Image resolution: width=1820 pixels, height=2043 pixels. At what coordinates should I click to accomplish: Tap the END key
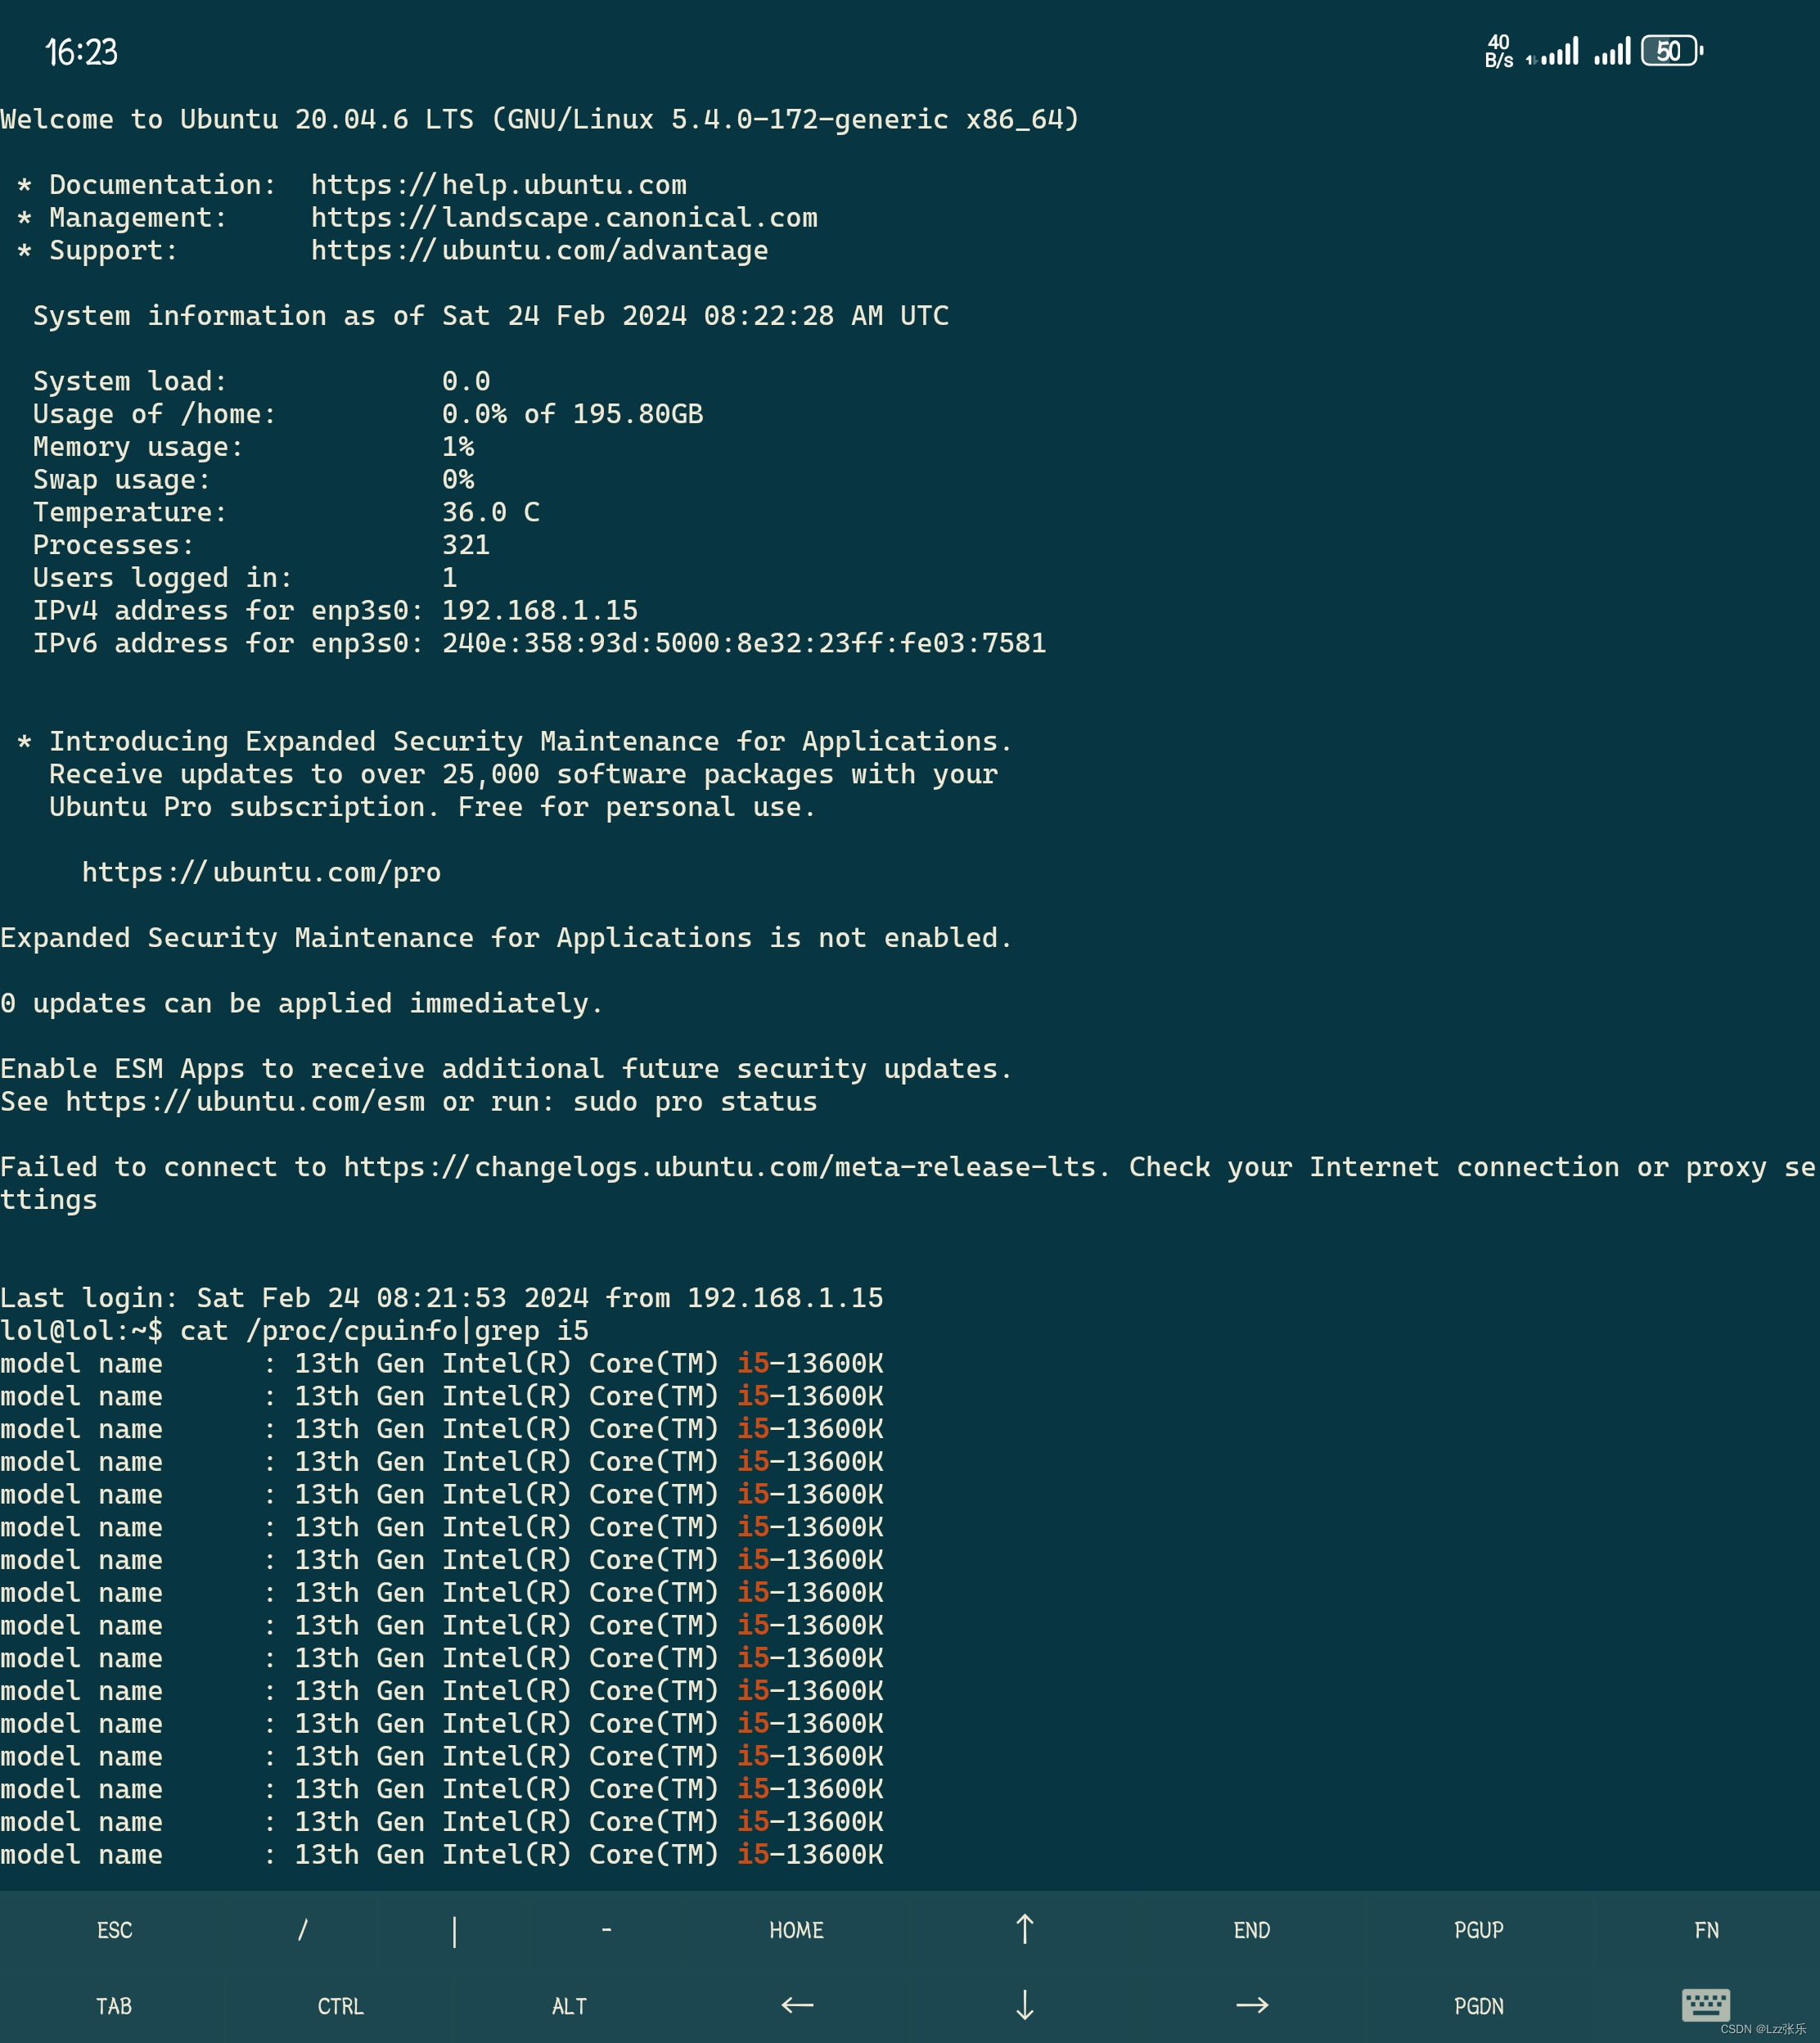coord(1251,1930)
